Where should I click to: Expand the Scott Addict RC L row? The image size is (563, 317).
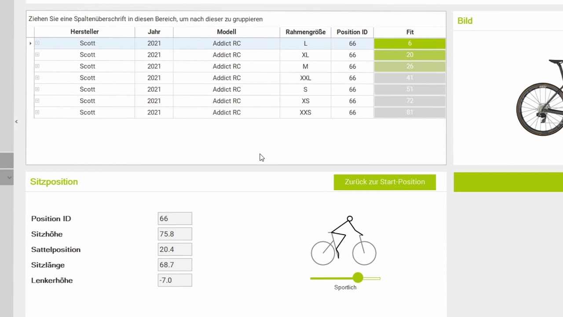click(37, 43)
